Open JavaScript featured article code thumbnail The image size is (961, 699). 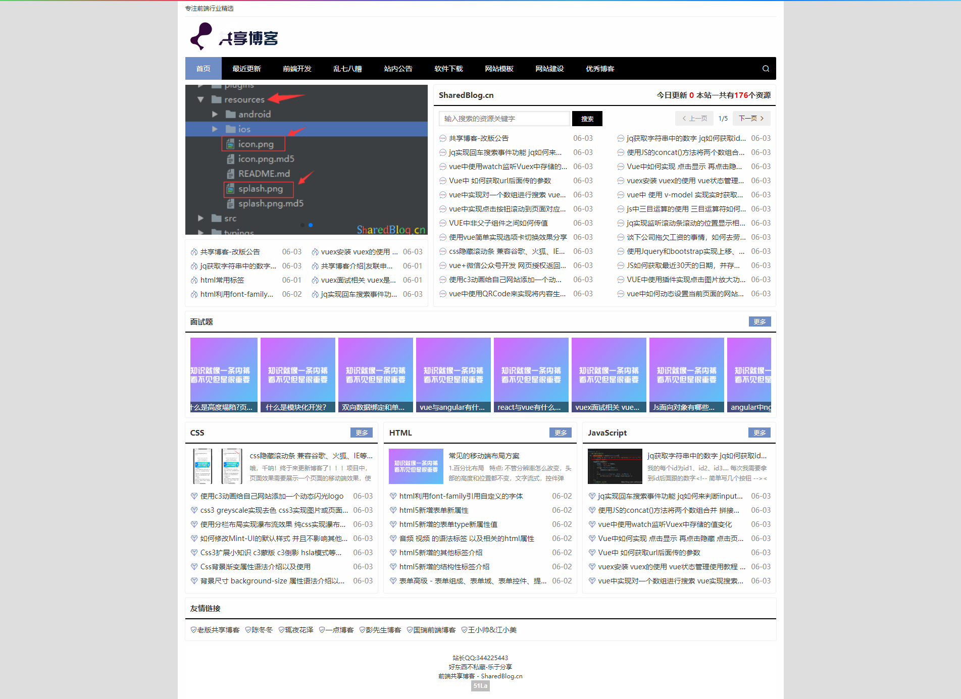(615, 466)
